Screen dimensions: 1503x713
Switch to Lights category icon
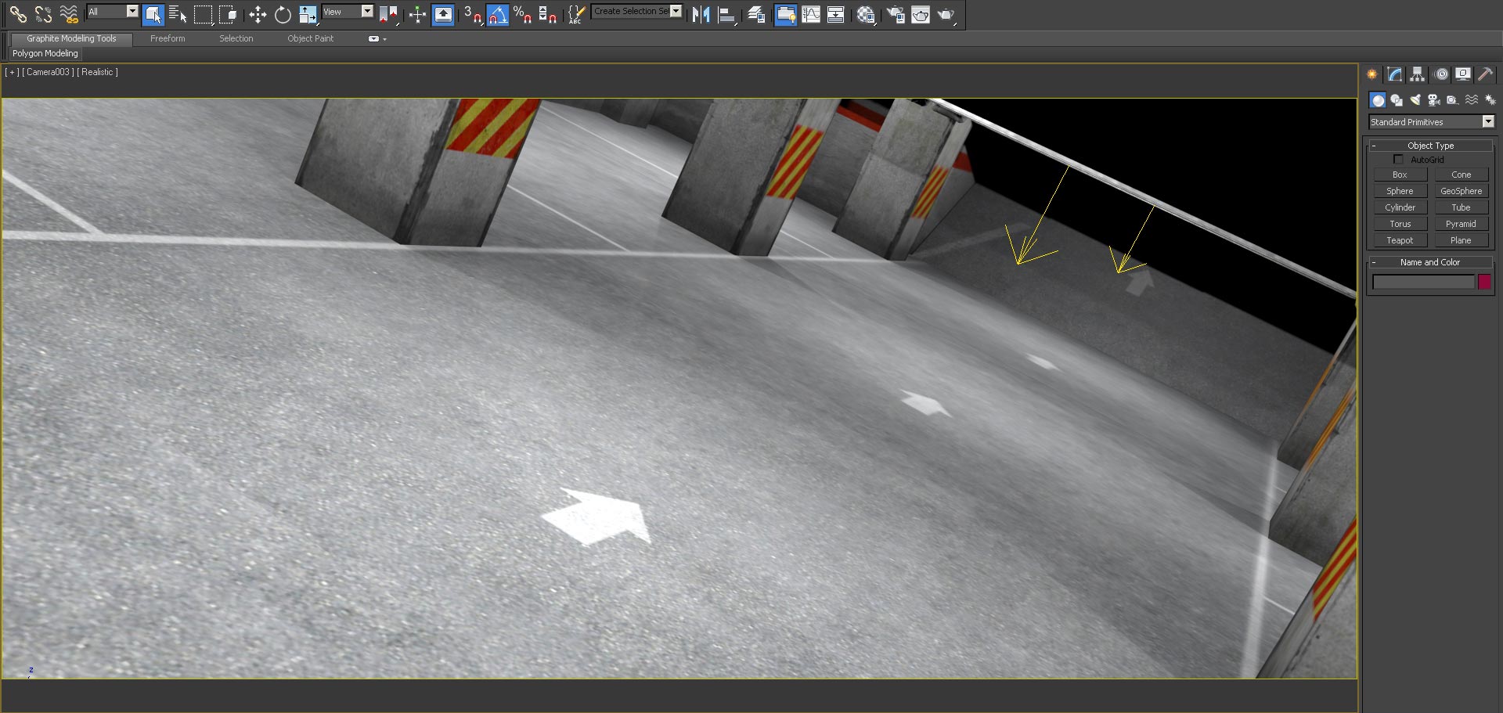pyautogui.click(x=1415, y=100)
